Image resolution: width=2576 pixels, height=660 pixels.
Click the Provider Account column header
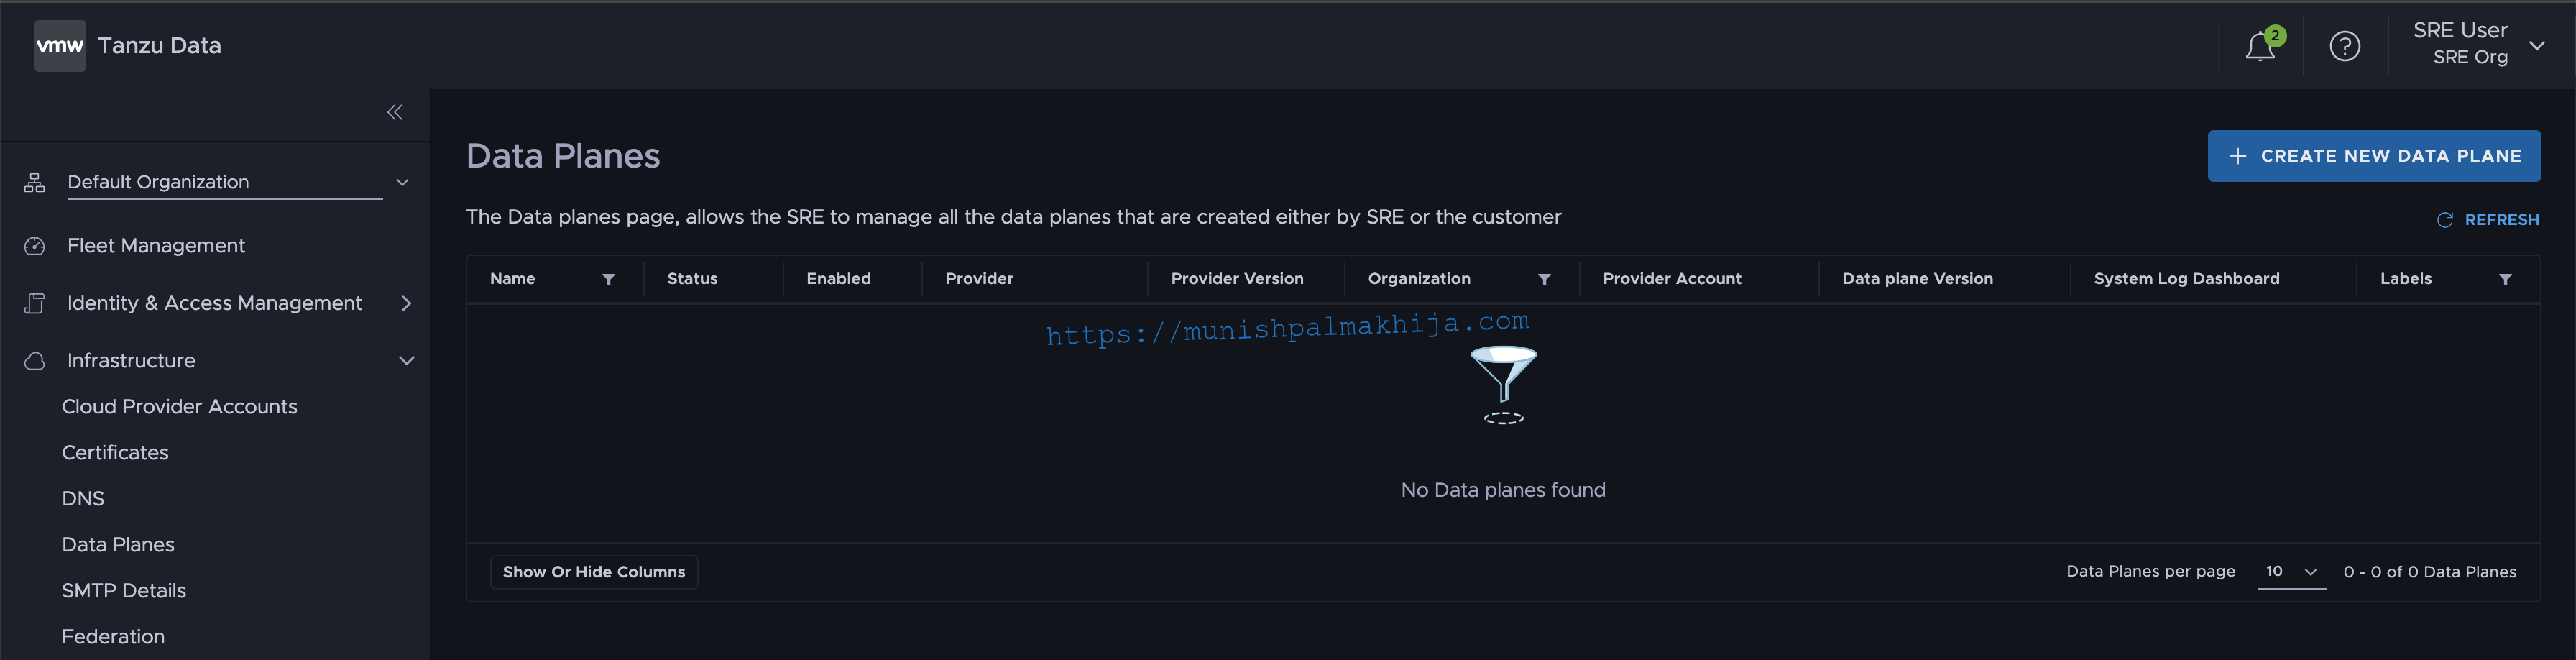(1672, 279)
